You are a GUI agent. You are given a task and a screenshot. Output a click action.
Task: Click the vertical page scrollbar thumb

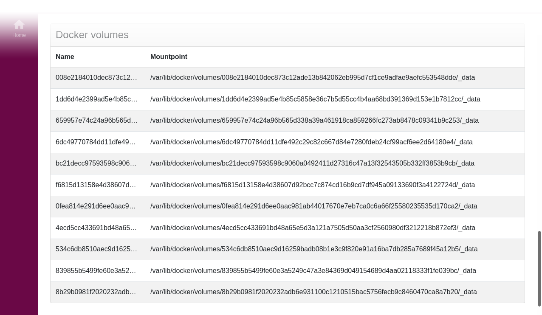point(539,269)
